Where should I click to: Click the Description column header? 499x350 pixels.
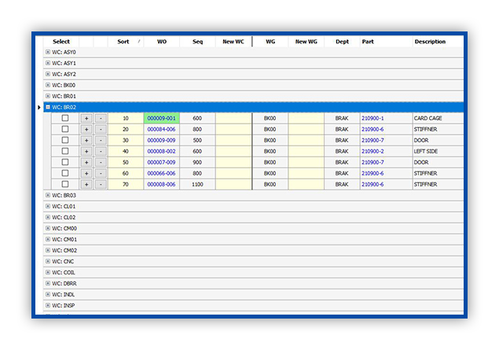click(x=438, y=42)
